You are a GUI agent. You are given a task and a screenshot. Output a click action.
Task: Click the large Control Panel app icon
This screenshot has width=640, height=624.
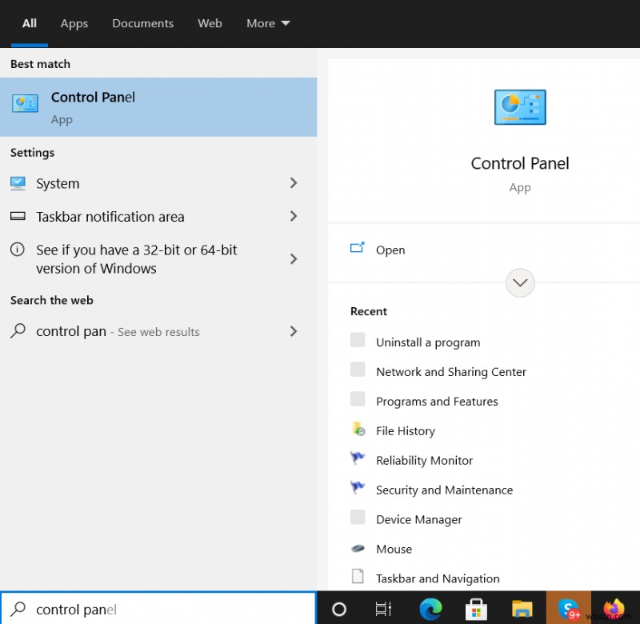click(520, 107)
